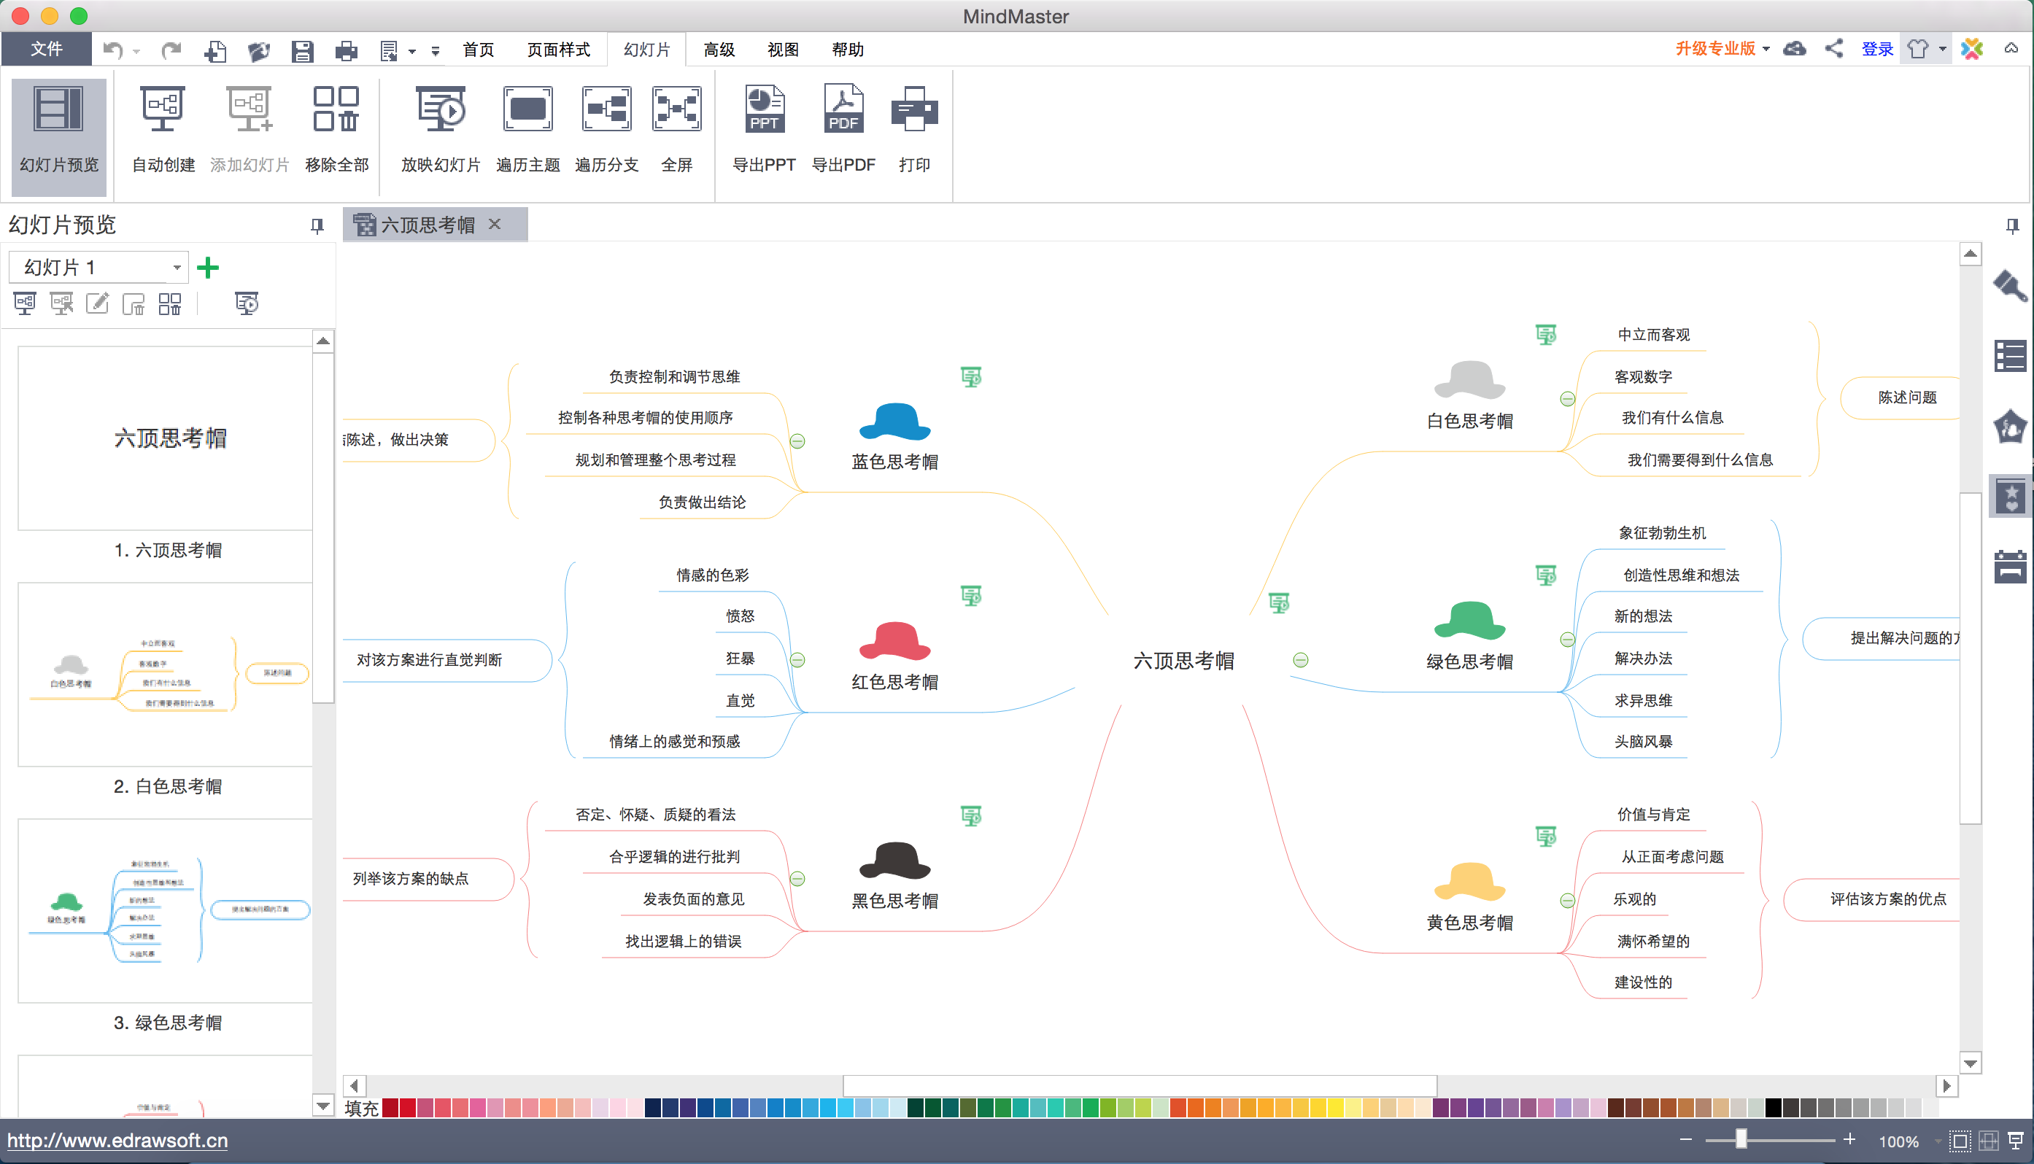Click zoom out minus button
Image resolution: width=2034 pixels, height=1164 pixels.
point(1685,1139)
